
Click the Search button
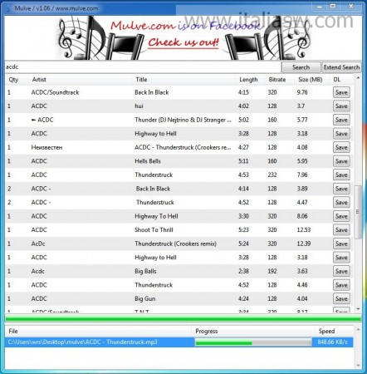point(301,67)
